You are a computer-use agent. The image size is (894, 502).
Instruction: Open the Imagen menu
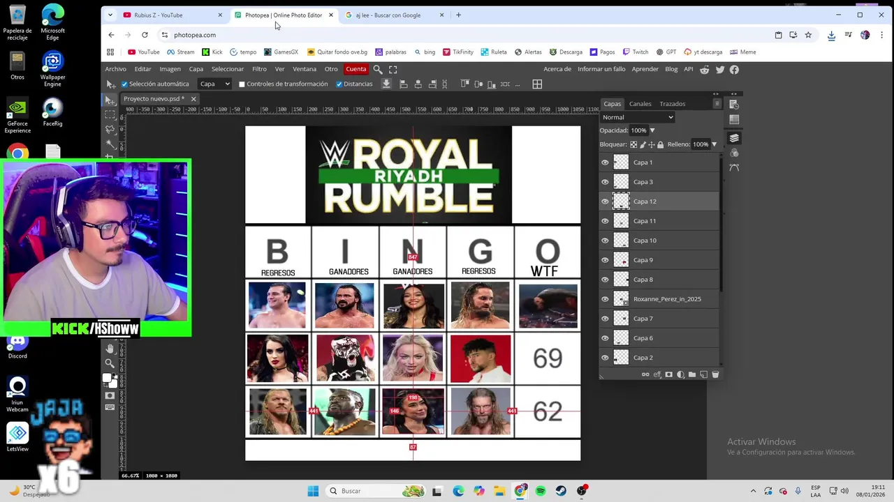pyautogui.click(x=170, y=69)
